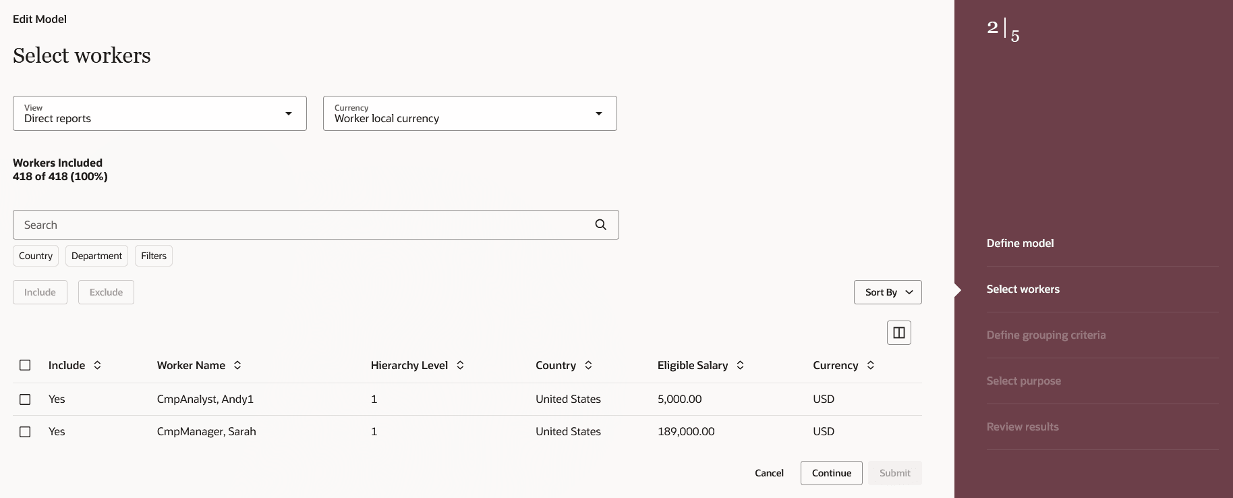Go to Define model step
Viewport: 1233px width, 498px height.
[x=1020, y=243]
